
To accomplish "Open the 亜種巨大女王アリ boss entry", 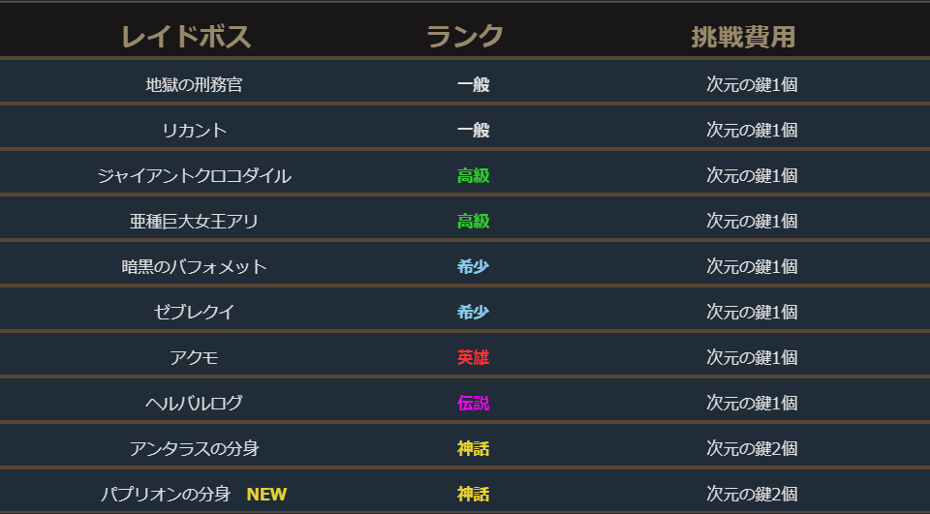I will pos(194,221).
